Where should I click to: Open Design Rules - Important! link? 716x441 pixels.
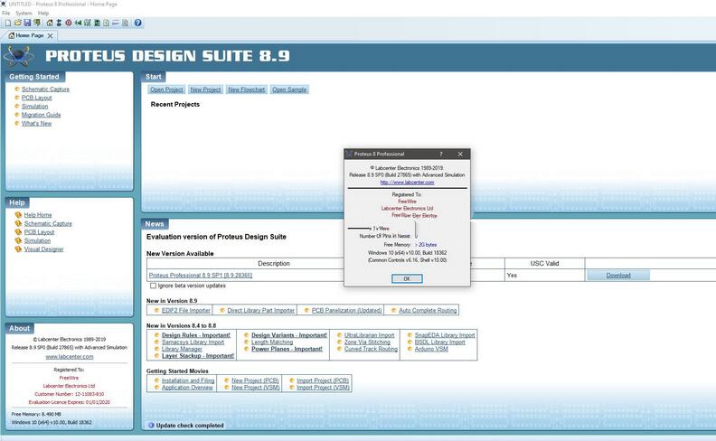point(196,335)
